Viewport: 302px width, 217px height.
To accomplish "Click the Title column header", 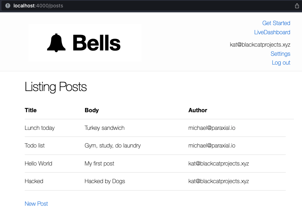I will (x=30, y=110).
